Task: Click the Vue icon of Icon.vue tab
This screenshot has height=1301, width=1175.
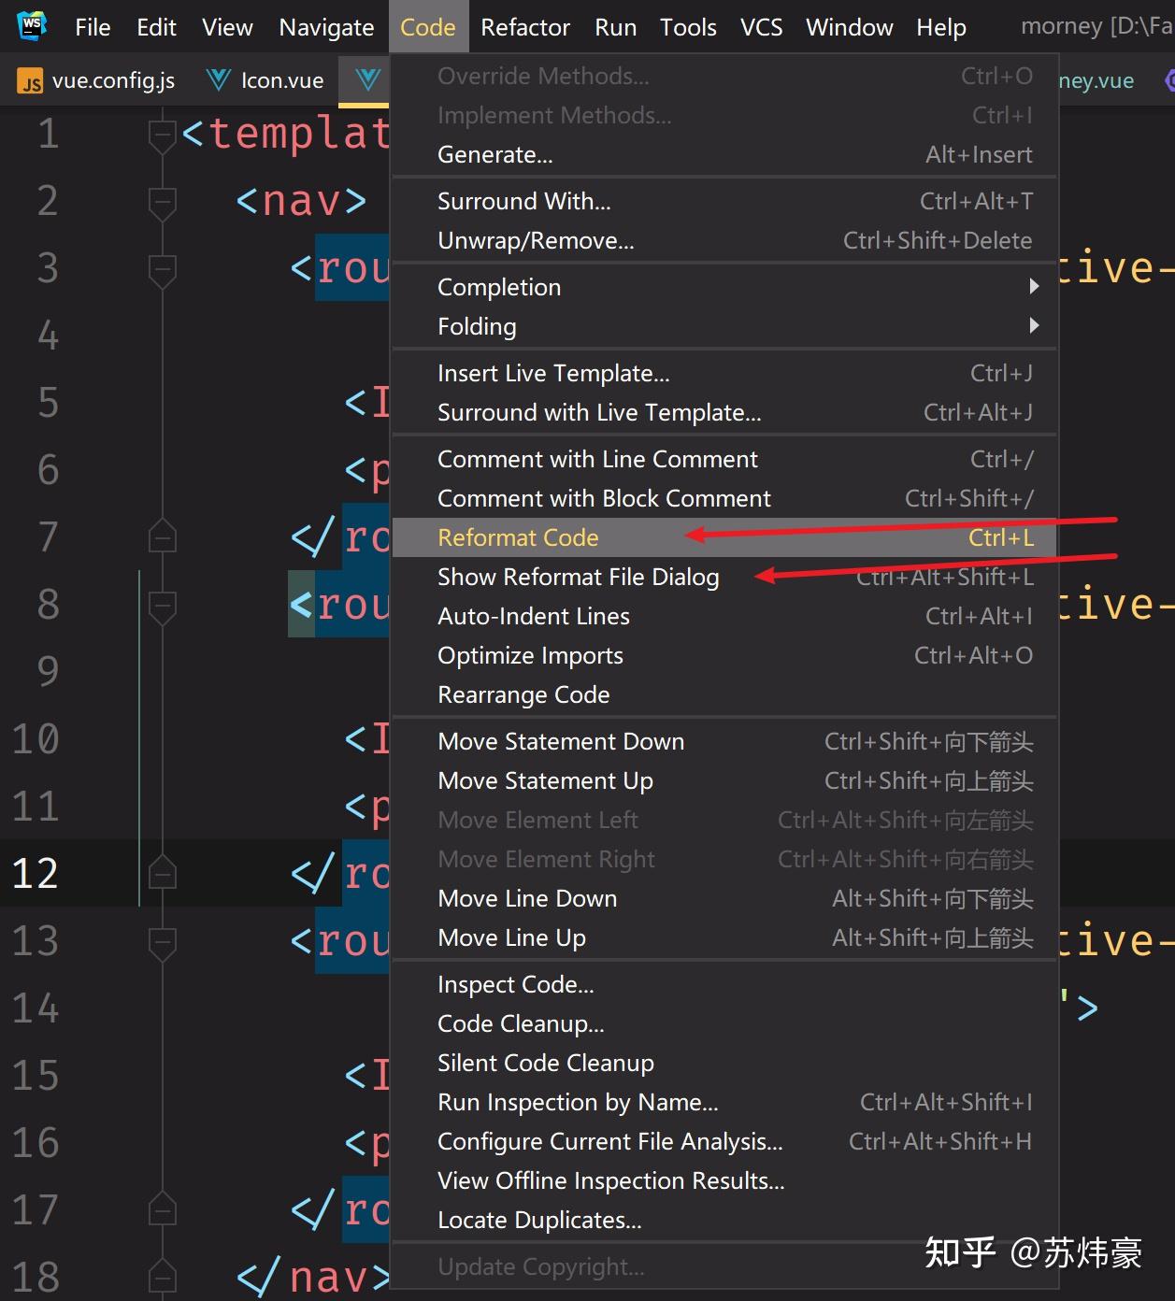Action: [x=218, y=81]
